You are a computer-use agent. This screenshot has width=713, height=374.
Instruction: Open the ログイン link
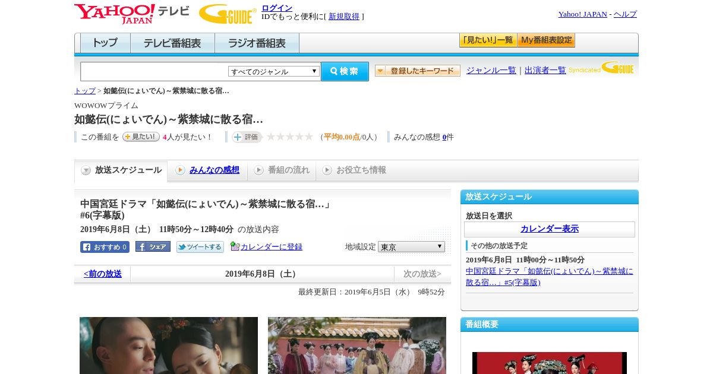(x=277, y=8)
